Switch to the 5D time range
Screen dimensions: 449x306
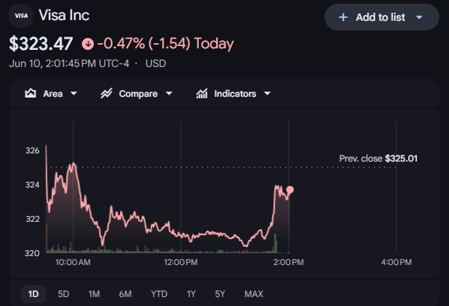(x=63, y=294)
